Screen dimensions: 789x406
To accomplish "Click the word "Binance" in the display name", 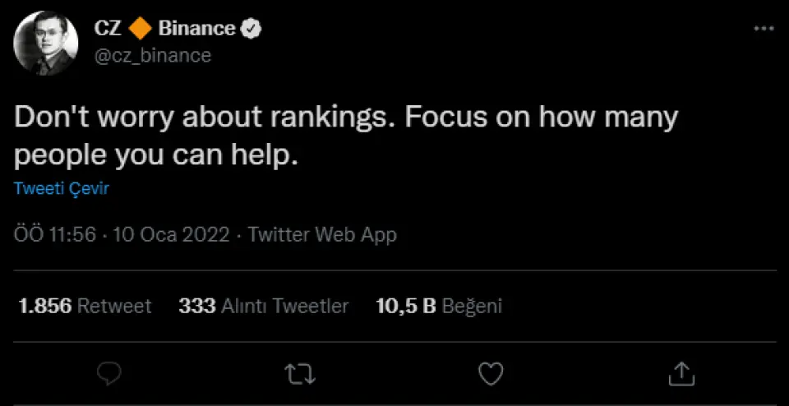I will point(196,29).
